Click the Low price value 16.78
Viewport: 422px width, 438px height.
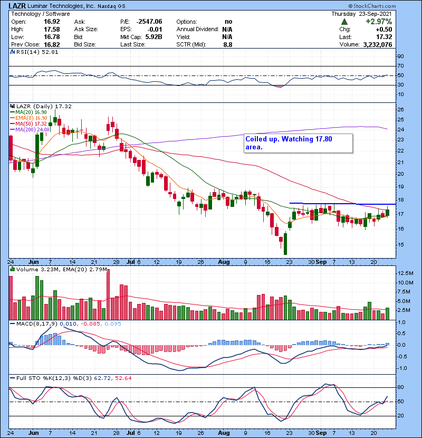pyautogui.click(x=52, y=37)
